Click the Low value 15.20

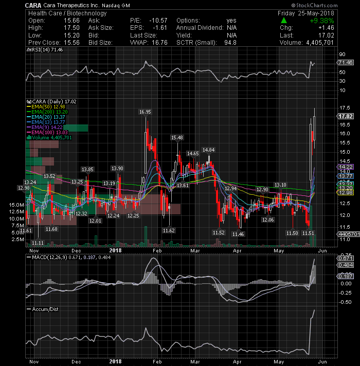pos(71,35)
